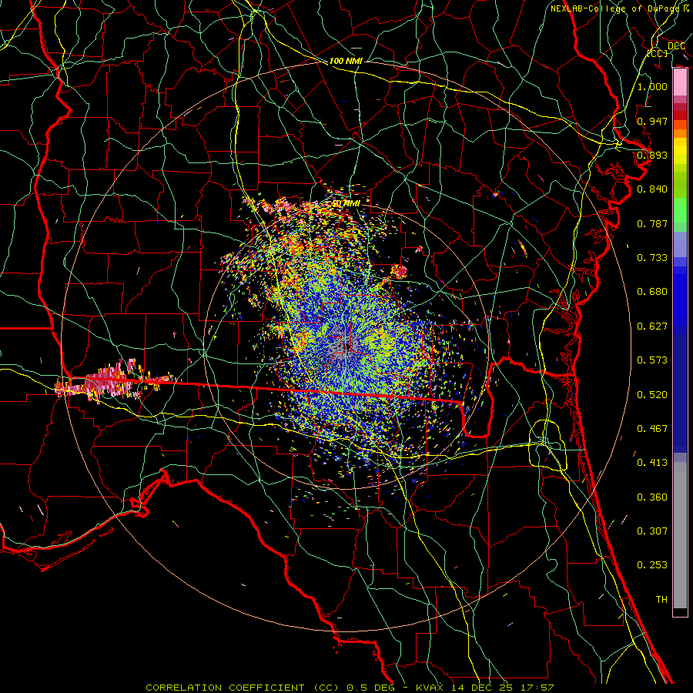Pick the lavender segment of the color bar
This screenshot has width=693, height=693.
click(680, 244)
